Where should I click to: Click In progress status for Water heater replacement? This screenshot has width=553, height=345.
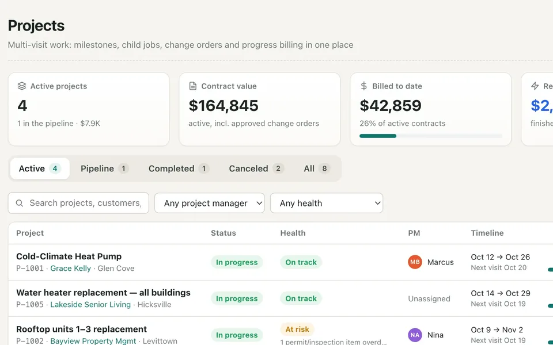[237, 298]
